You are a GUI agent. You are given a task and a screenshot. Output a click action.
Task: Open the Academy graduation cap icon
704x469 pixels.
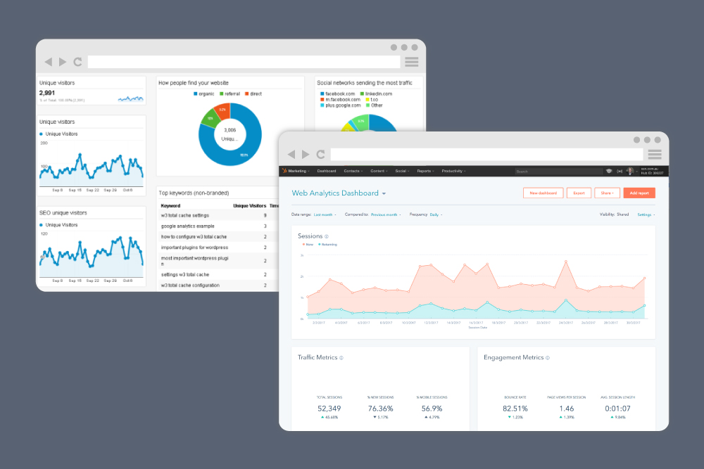click(609, 171)
